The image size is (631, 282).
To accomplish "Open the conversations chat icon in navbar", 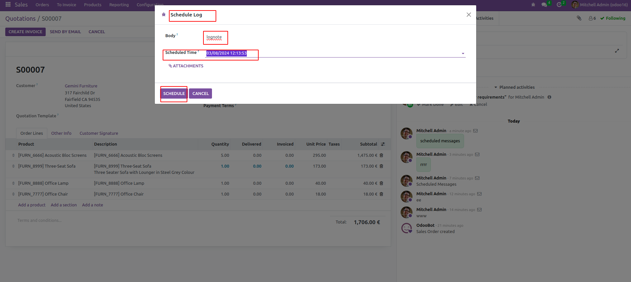I will 544,5.
